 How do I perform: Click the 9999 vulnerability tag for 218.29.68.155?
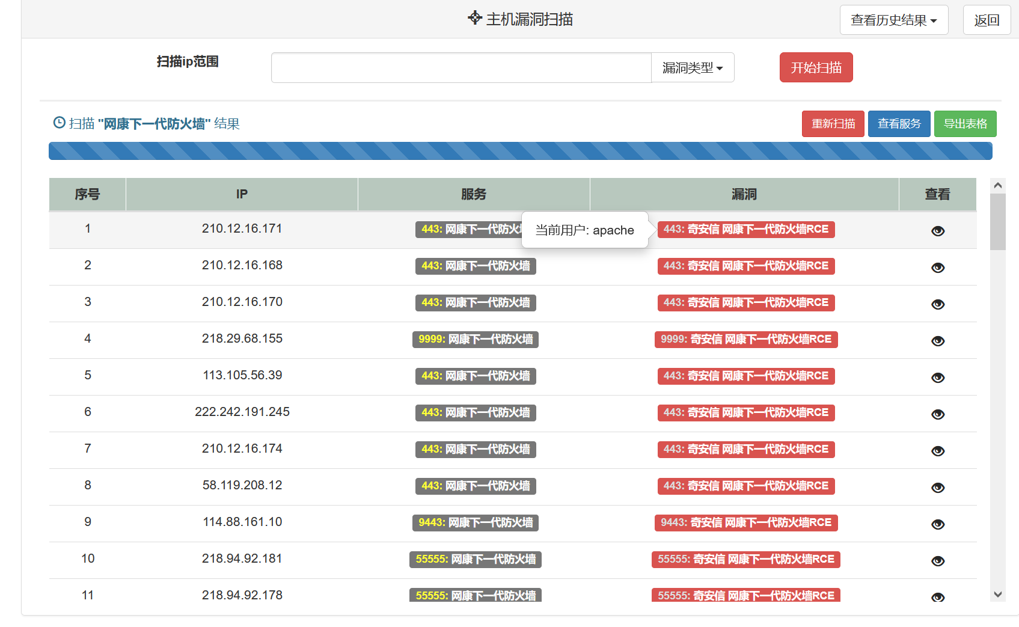click(746, 339)
